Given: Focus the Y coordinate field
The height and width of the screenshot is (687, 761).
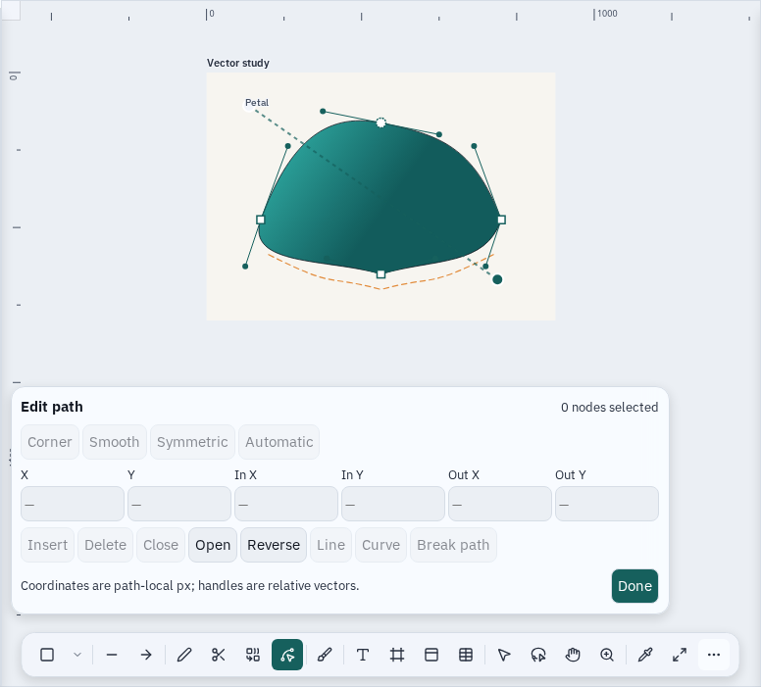Looking at the screenshot, I should tap(179, 504).
